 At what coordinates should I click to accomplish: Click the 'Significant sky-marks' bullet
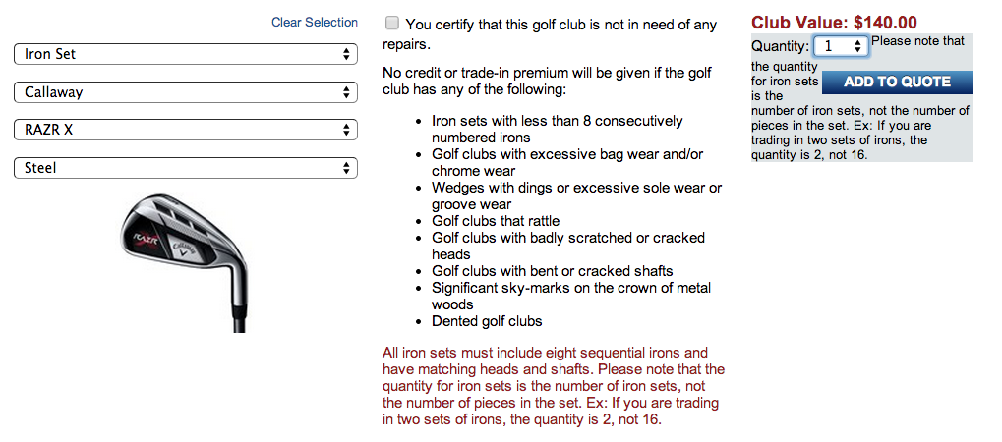(x=570, y=296)
